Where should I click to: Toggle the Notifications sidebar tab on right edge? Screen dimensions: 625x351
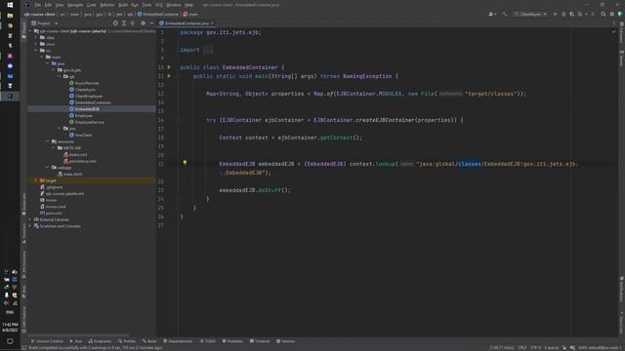pos(621,291)
